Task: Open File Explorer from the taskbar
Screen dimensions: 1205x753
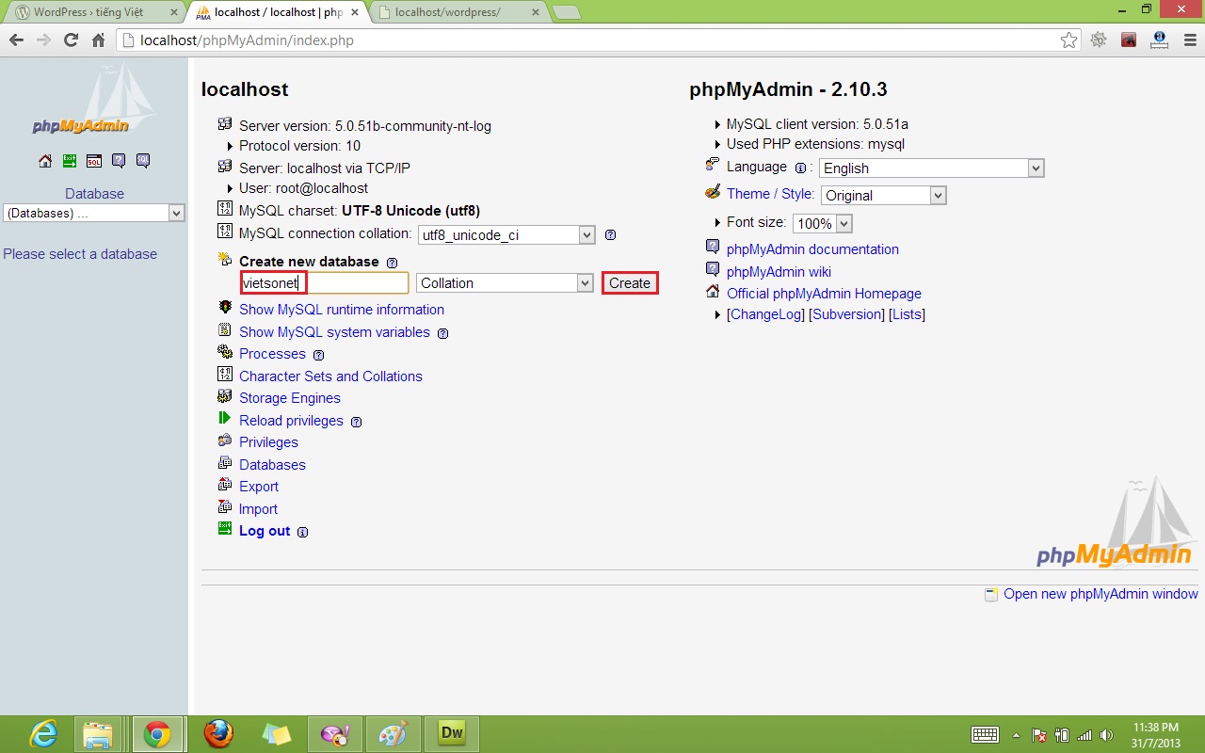Action: tap(99, 734)
